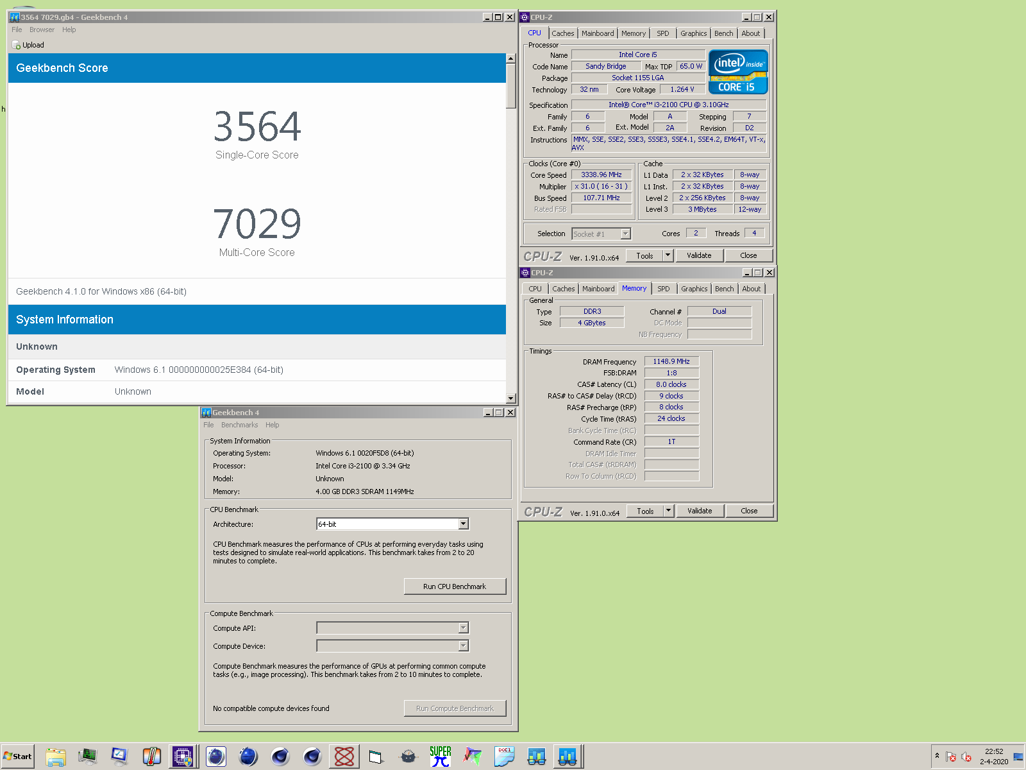Click the Specification field in CPU-Z

tap(669, 105)
